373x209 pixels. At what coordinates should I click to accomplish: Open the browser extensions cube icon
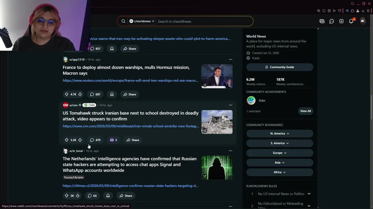[352, 11]
